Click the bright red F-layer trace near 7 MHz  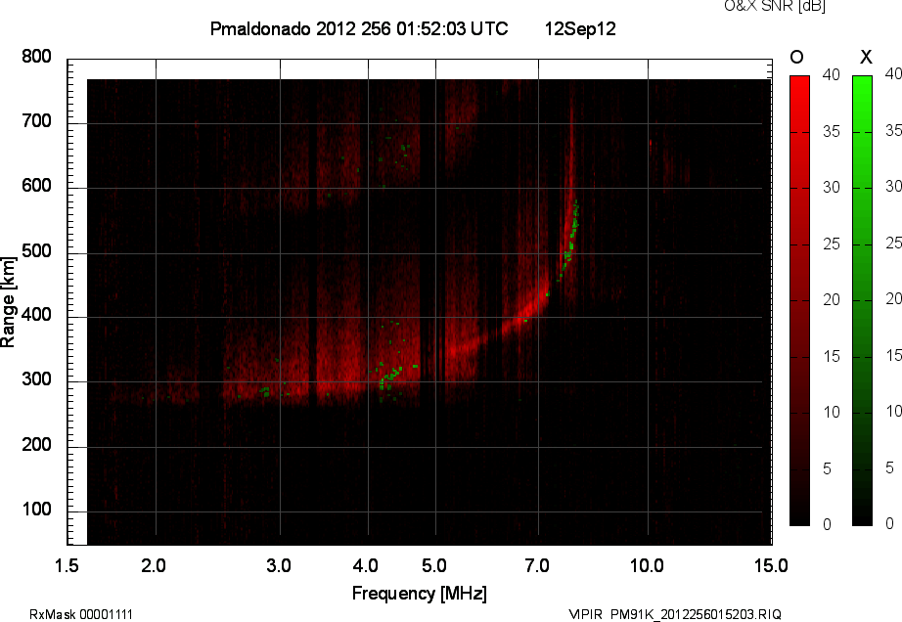526,307
